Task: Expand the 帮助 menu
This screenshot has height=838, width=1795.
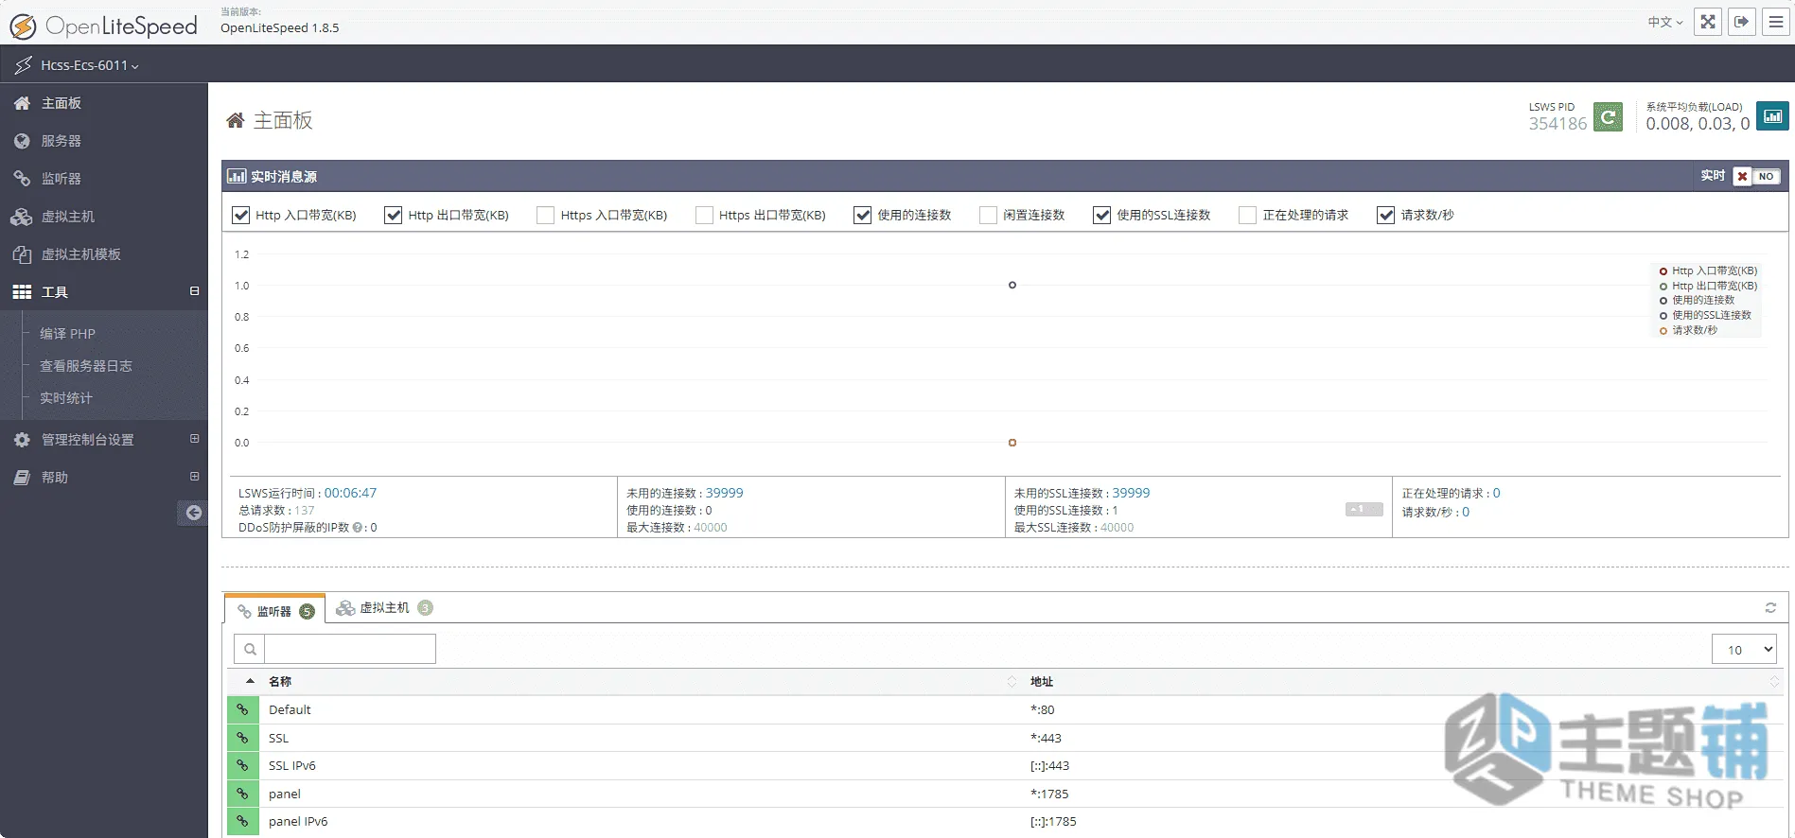Action: tap(194, 477)
